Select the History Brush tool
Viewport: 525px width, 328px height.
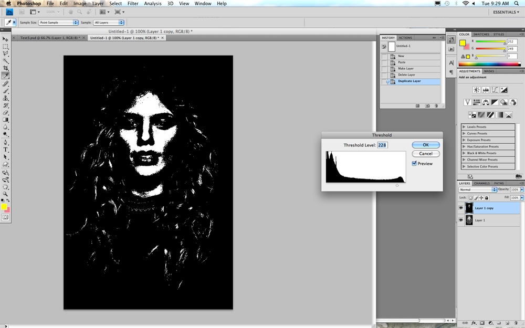pos(5,105)
